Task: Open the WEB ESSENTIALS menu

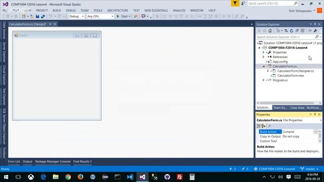Action: click(x=156, y=10)
